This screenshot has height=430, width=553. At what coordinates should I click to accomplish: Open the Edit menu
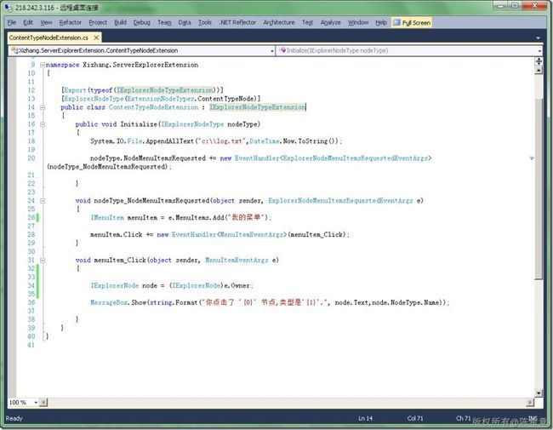point(28,23)
